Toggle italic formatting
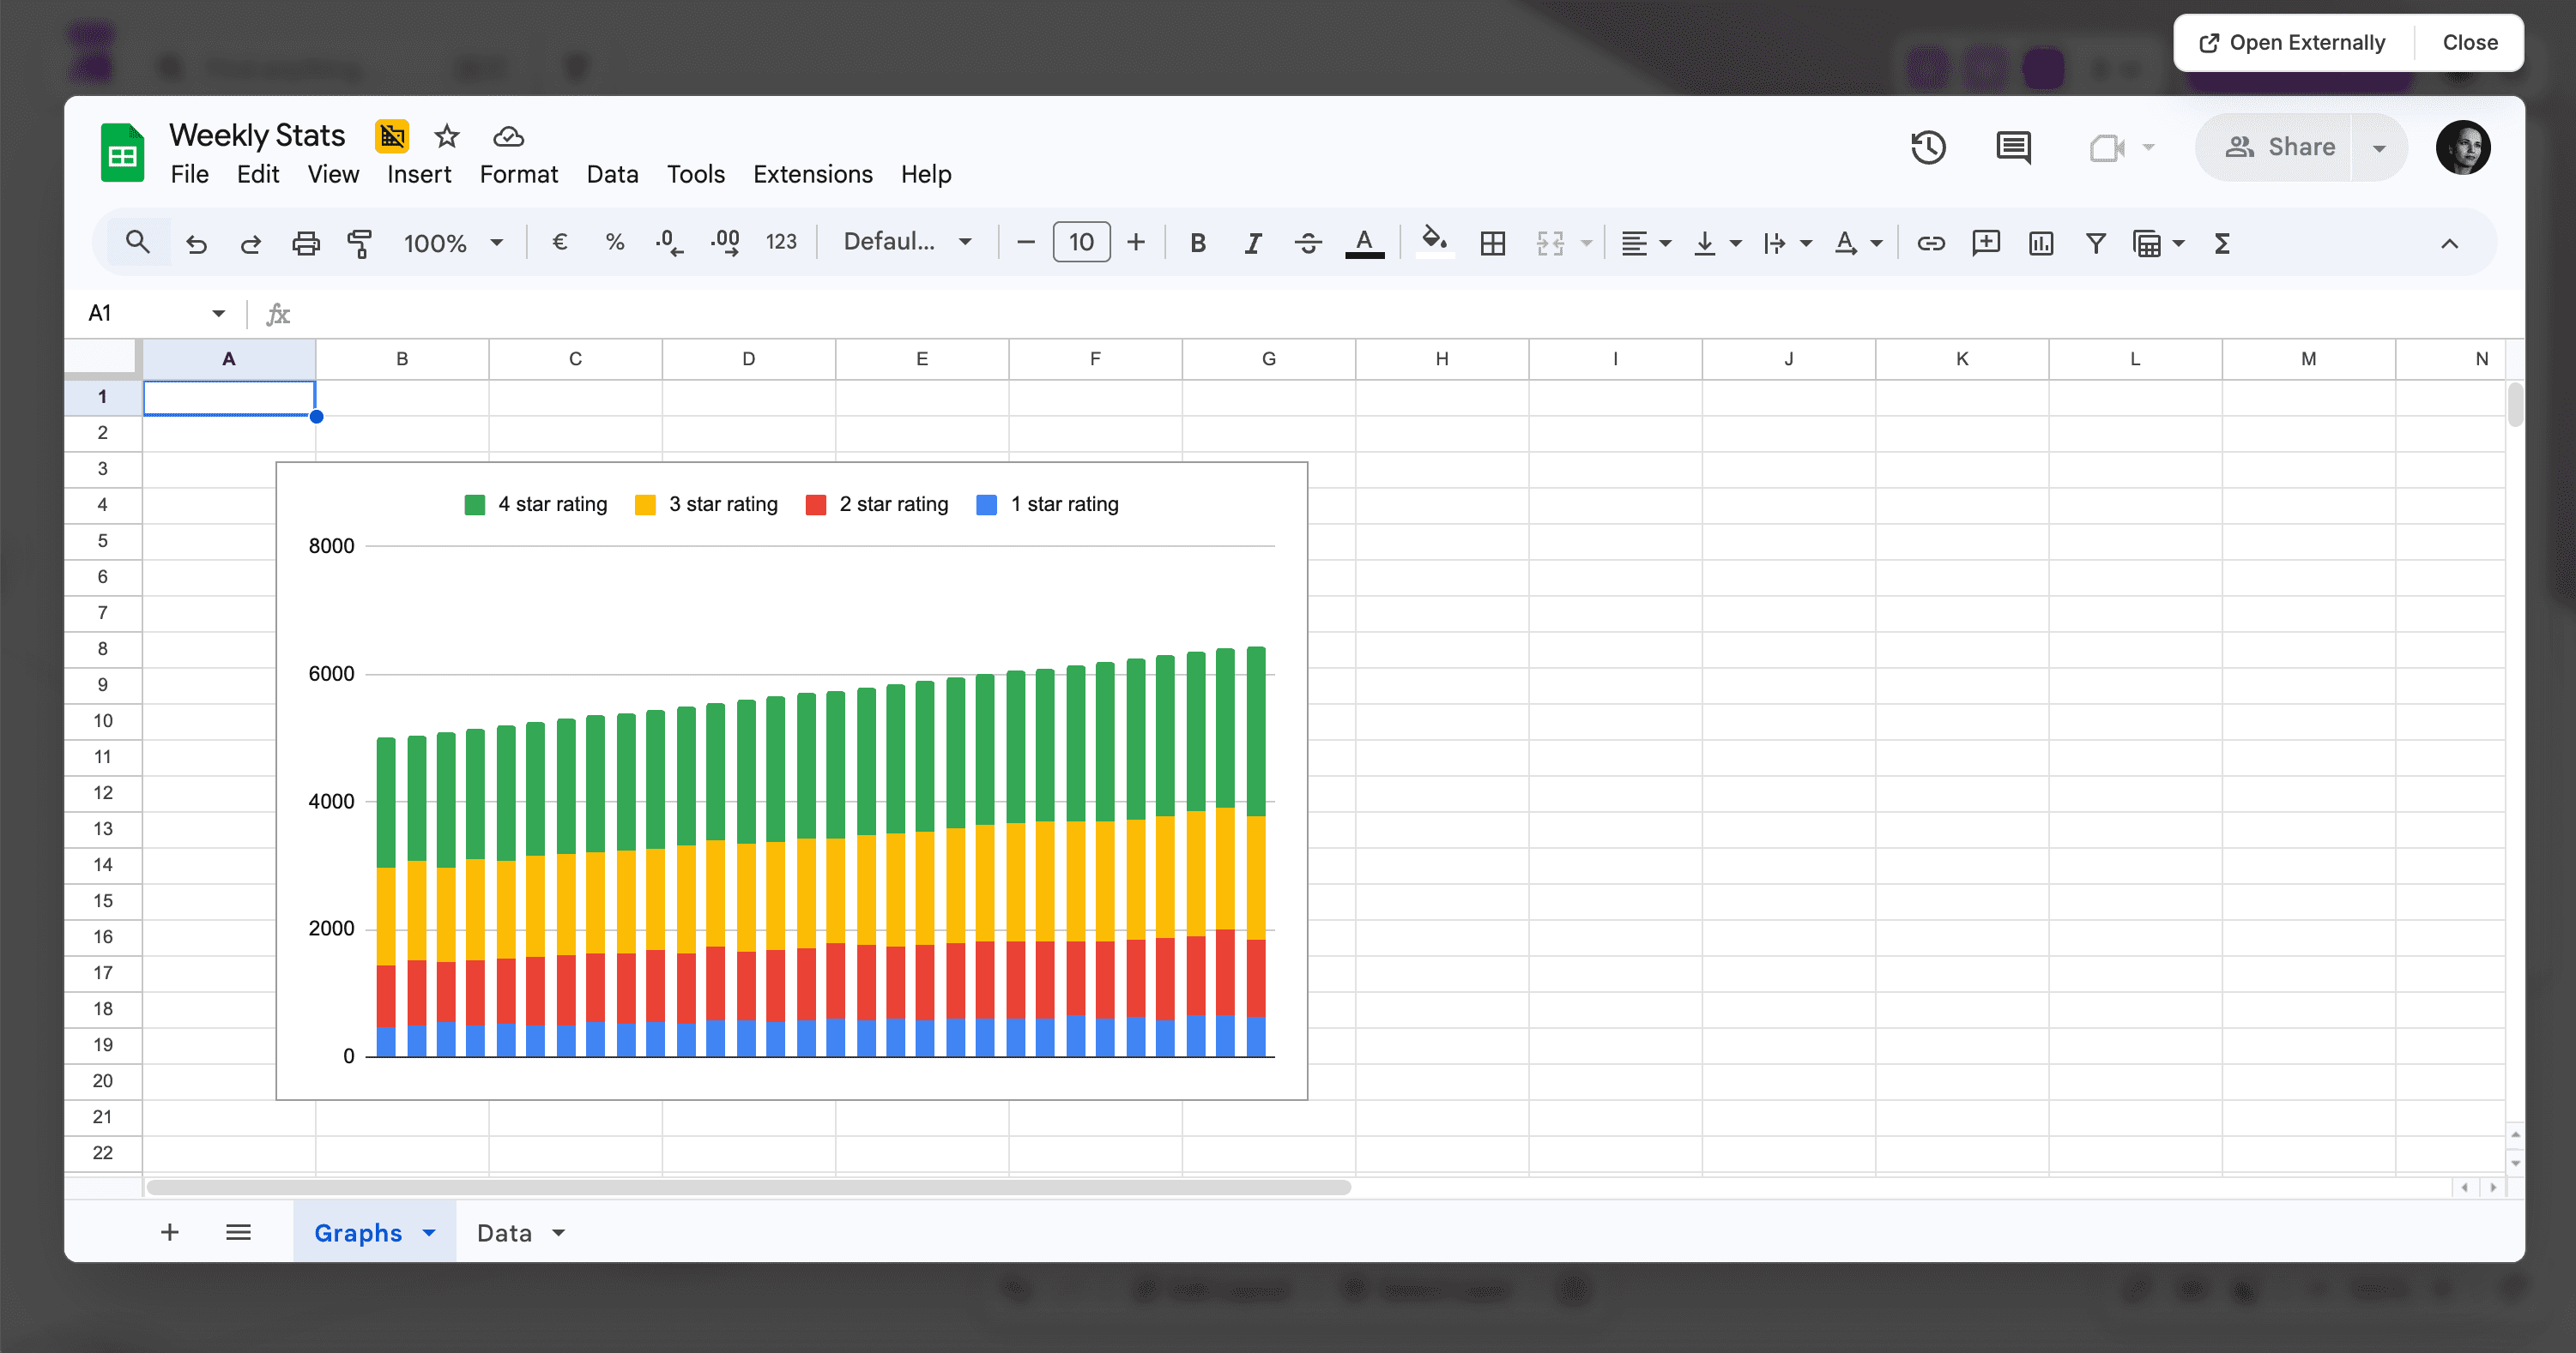Viewport: 2576px width, 1353px height. tap(1252, 243)
